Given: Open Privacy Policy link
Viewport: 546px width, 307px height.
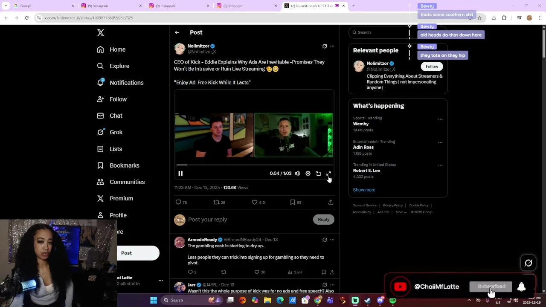Looking at the screenshot, I should click(x=393, y=206).
